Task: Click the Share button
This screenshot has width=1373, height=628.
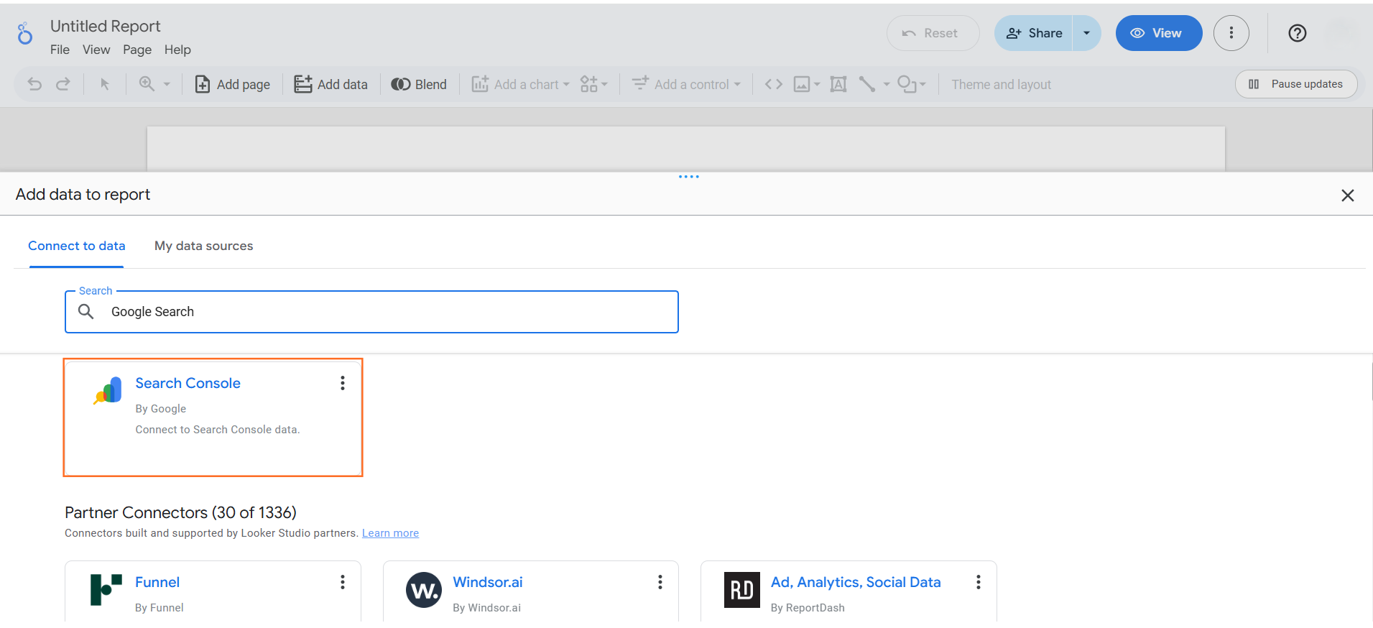Action: 1034,33
